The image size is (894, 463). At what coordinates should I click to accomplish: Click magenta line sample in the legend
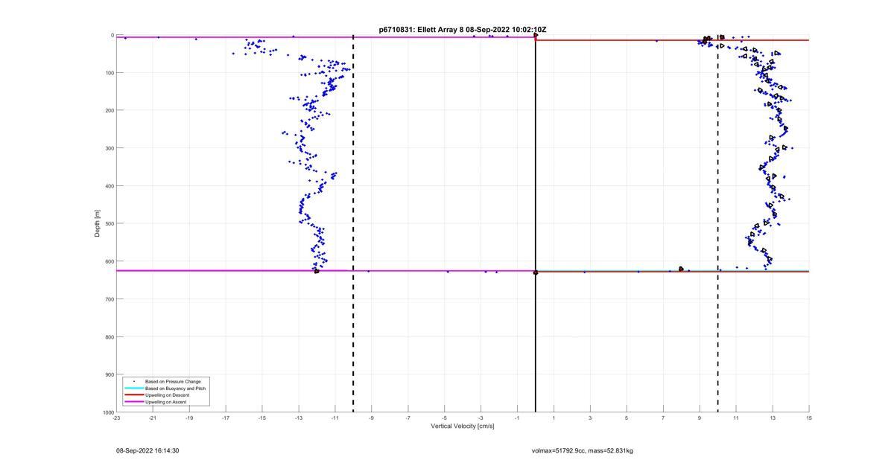[x=133, y=402]
